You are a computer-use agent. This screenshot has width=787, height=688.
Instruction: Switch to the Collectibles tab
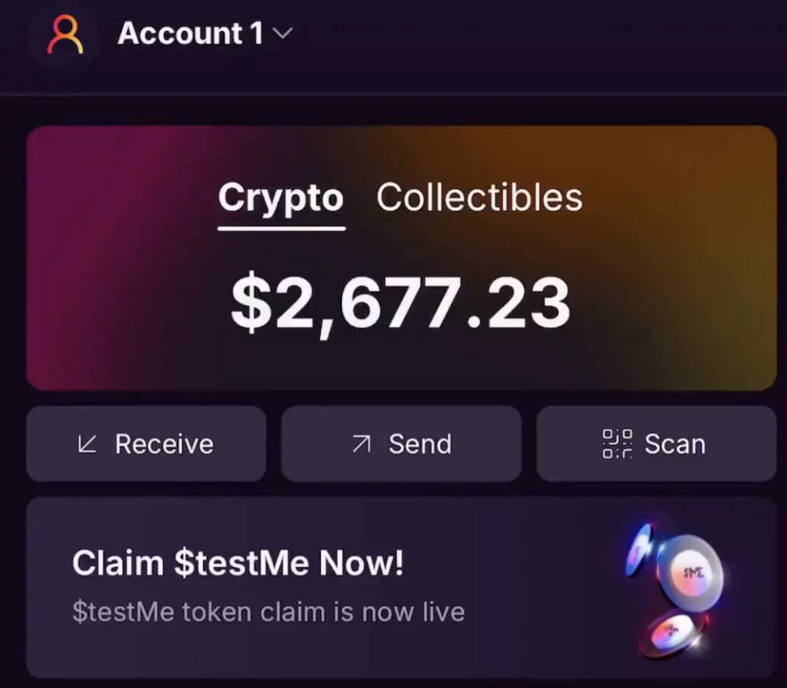(x=479, y=197)
